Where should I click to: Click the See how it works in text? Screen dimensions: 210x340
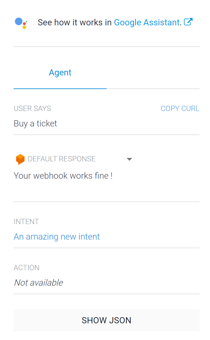(74, 23)
